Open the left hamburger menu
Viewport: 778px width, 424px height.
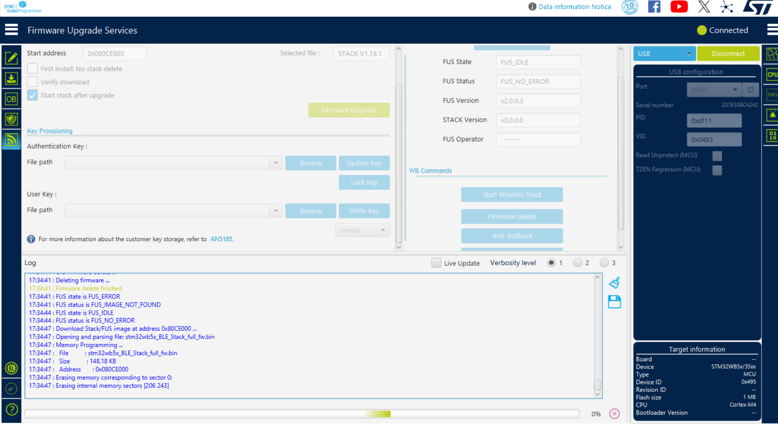tap(11, 29)
